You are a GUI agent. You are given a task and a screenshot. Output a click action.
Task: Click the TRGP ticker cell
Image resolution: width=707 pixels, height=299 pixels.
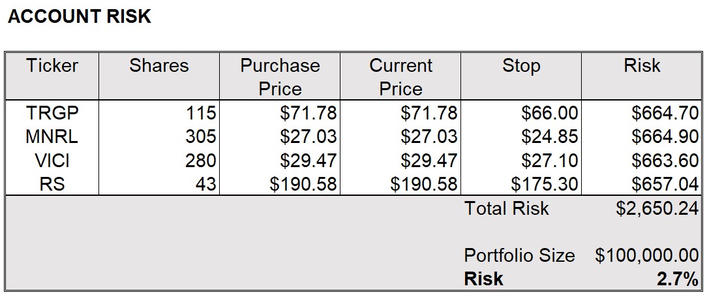52,113
